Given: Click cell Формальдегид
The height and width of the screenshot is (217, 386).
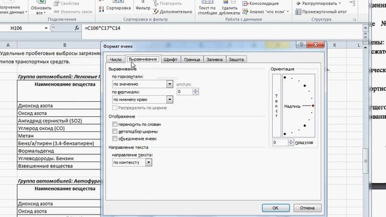Looking at the screenshot, I should [59, 151].
